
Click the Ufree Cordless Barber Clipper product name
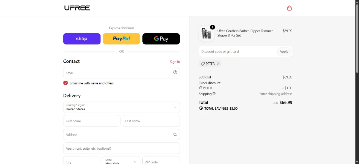pos(245,33)
